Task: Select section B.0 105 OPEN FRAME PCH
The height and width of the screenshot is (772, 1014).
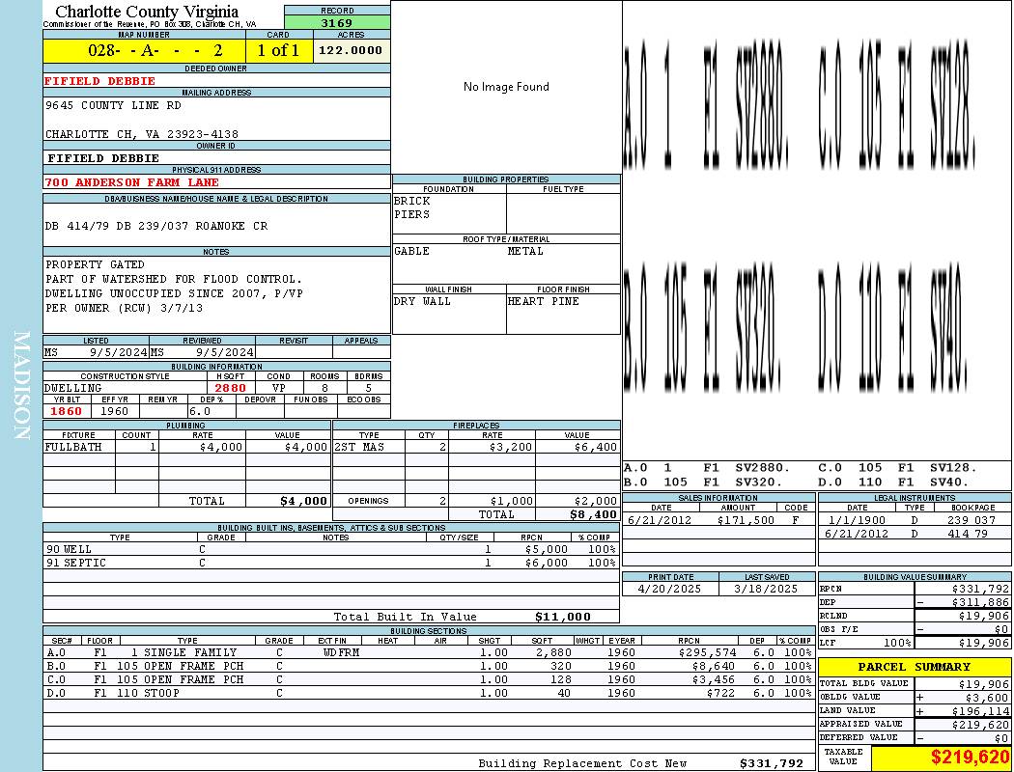Action: 429,667
